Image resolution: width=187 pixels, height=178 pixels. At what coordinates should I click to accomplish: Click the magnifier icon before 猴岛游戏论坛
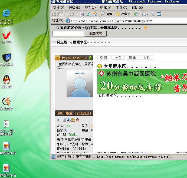click(x=58, y=28)
